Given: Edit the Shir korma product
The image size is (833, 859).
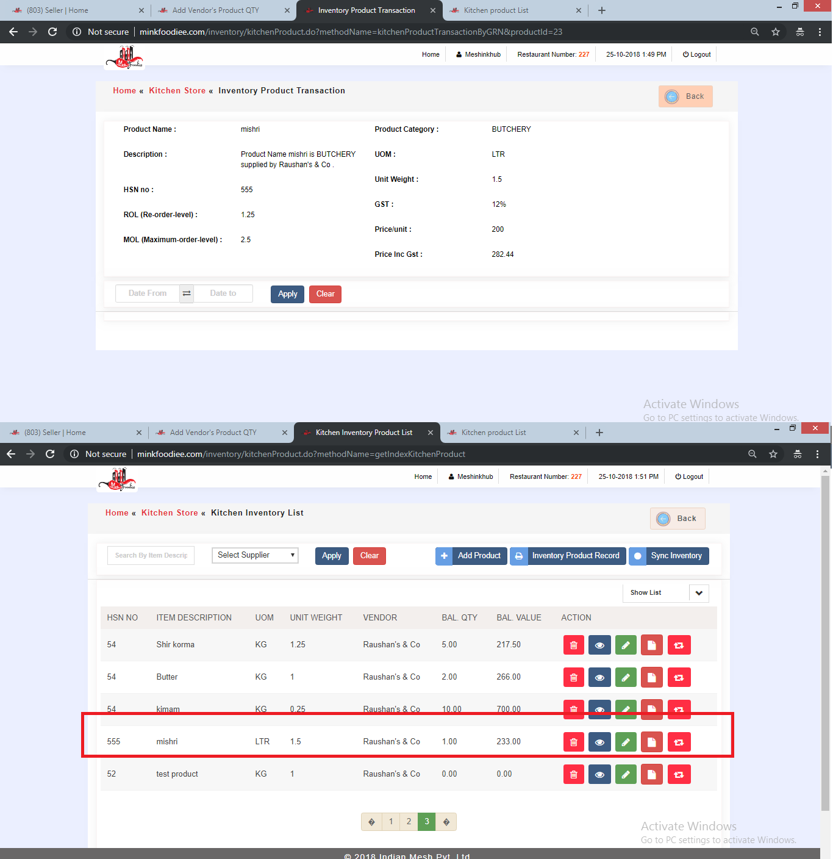Looking at the screenshot, I should tap(626, 645).
